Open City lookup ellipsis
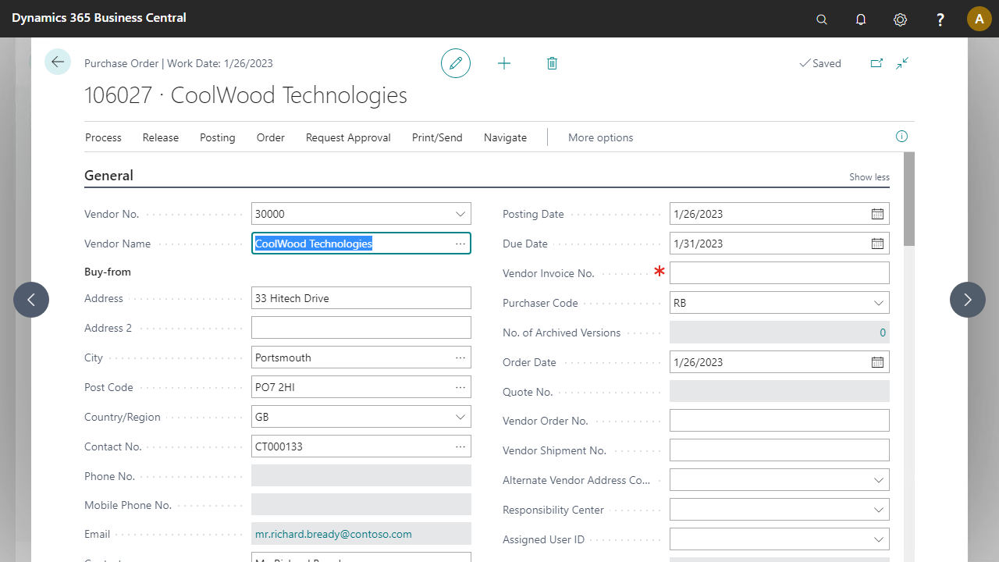 coord(460,357)
